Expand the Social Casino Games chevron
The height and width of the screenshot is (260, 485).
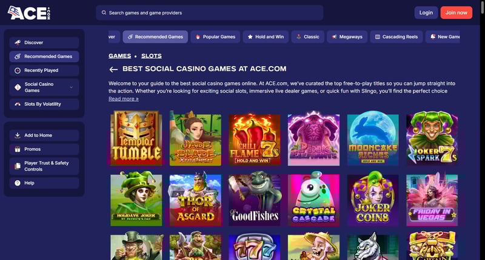[x=72, y=87]
